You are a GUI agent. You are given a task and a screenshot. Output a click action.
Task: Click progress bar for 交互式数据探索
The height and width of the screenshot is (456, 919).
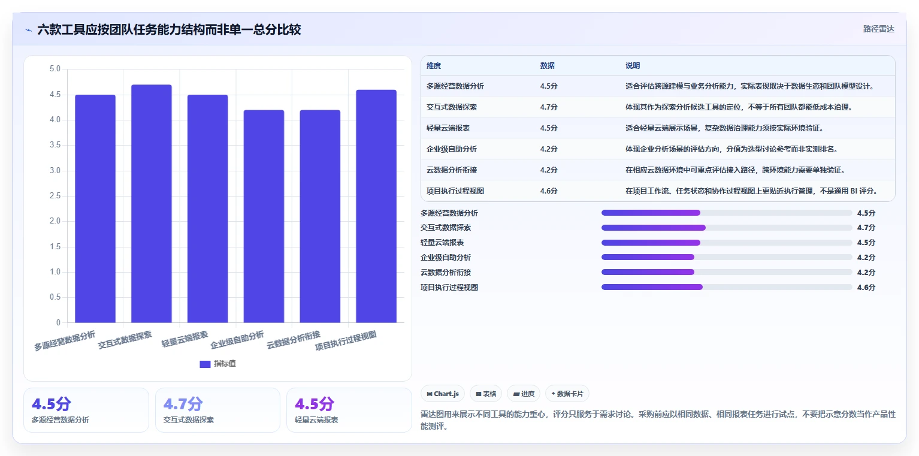[727, 228]
